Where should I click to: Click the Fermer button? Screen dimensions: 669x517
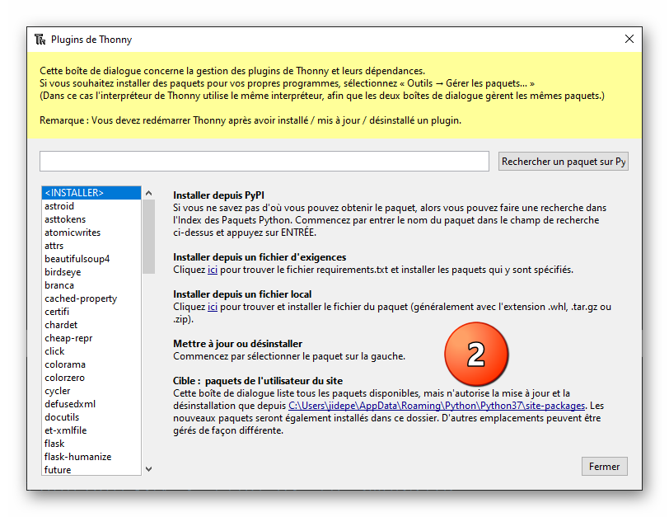[x=604, y=466]
